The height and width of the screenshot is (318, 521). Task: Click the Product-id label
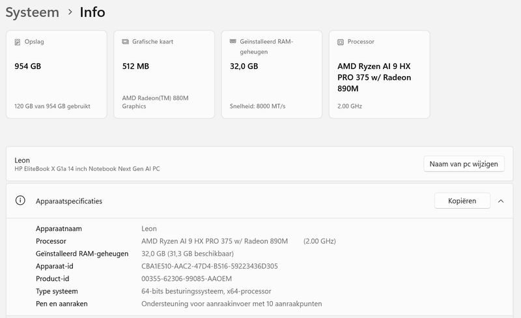(53, 279)
